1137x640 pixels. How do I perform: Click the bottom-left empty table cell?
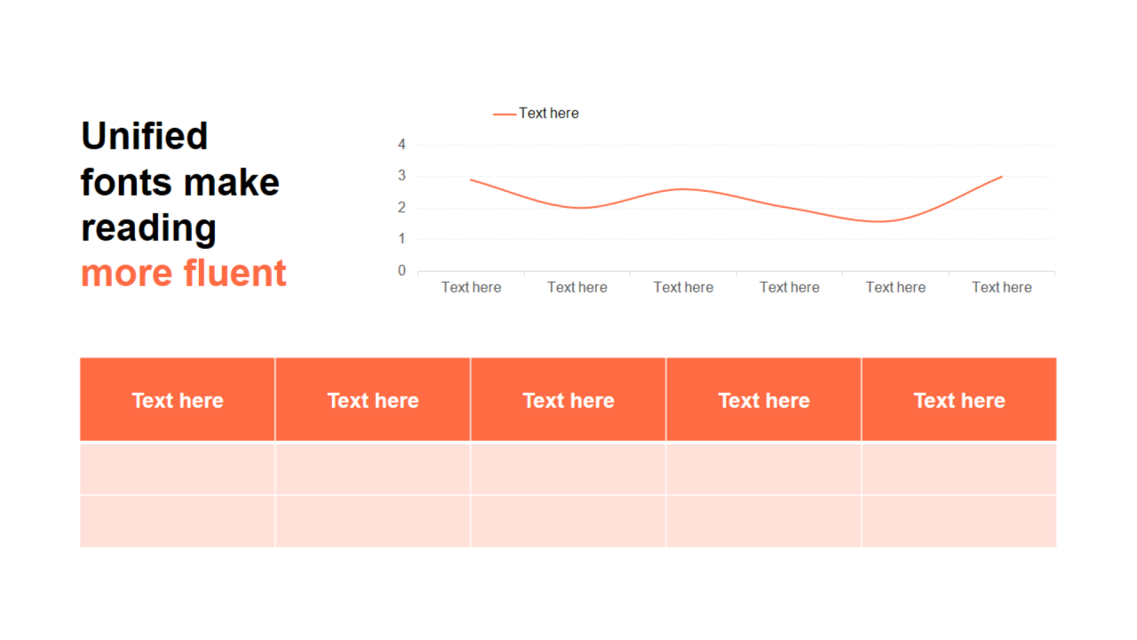[x=178, y=521]
